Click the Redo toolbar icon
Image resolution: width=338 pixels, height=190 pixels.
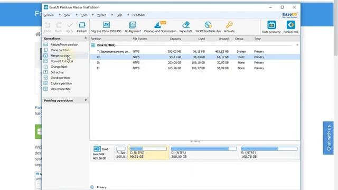tap(59, 25)
